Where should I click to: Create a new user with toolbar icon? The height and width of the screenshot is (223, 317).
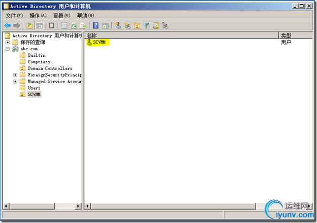pos(118,25)
